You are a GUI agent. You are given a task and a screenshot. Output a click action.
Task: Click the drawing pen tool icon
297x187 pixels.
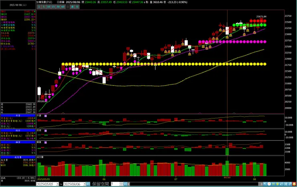pyautogui.click(x=290, y=184)
